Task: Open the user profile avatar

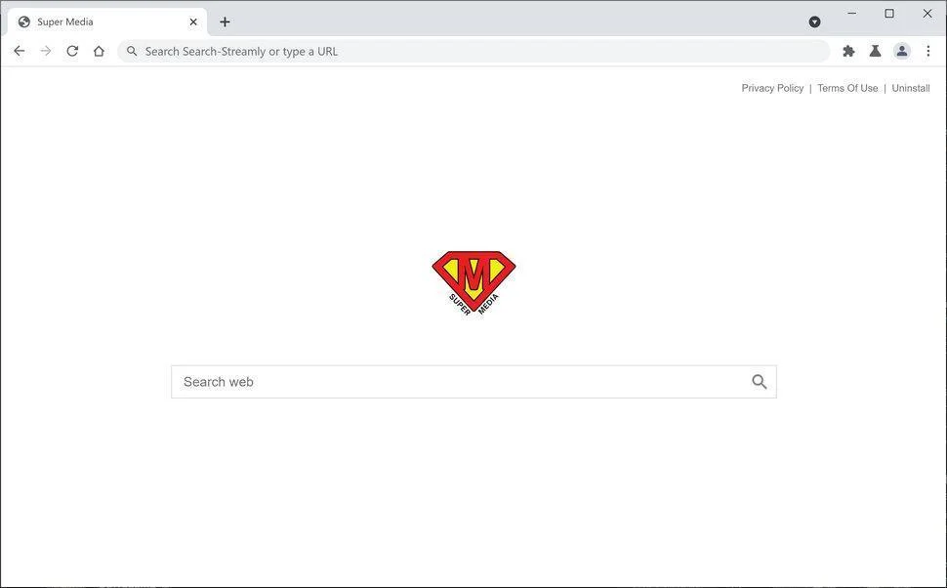Action: (902, 52)
